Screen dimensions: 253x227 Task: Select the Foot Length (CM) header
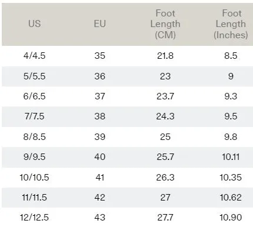click(165, 24)
